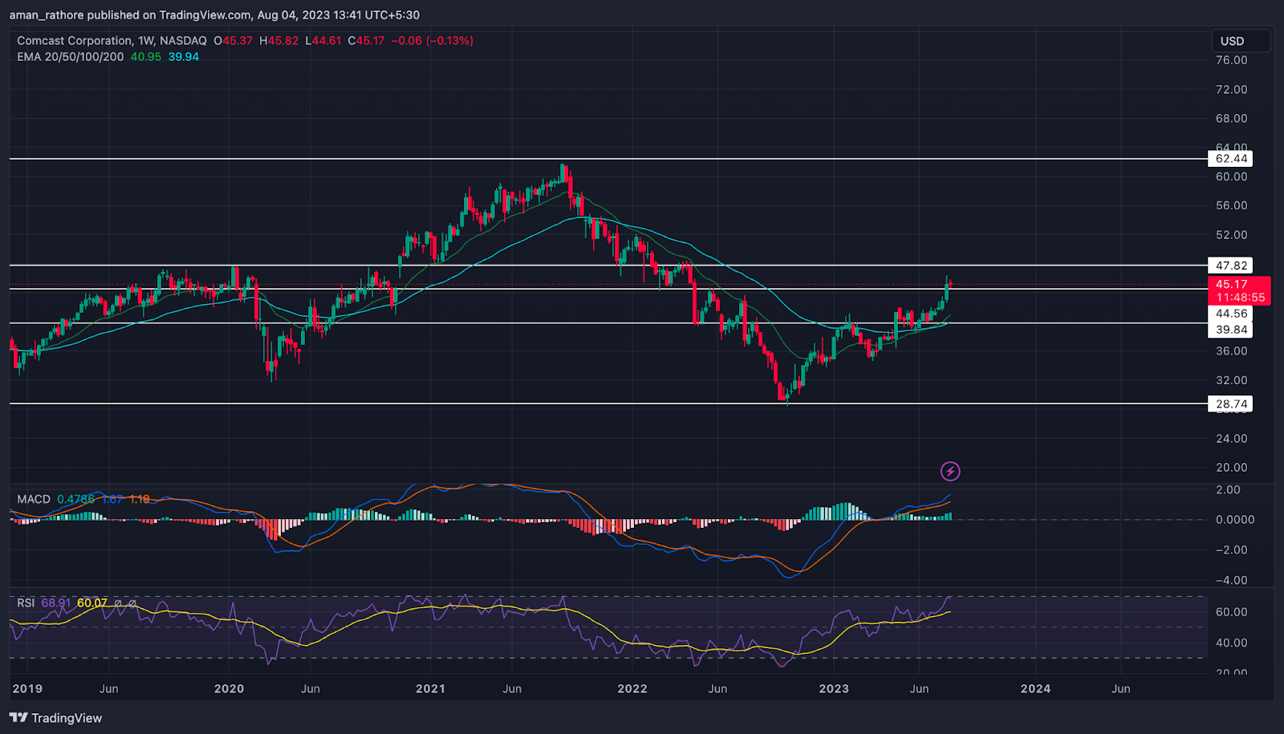Click the aman_rathore published header text
This screenshot has width=1284, height=734.
point(214,14)
